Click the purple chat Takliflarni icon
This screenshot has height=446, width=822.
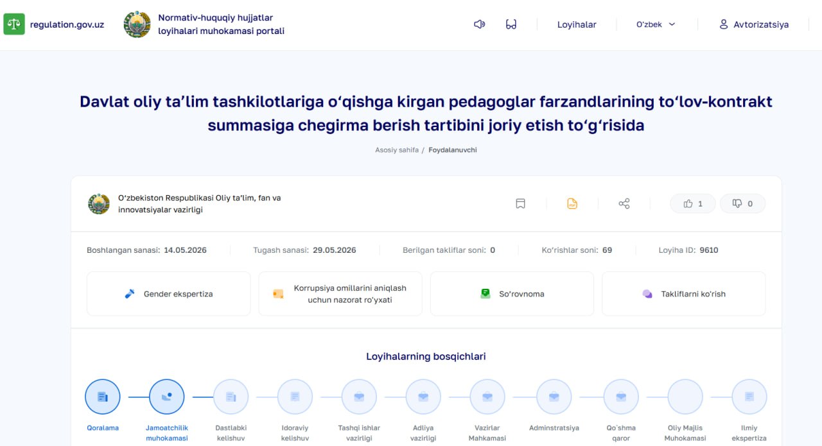(x=647, y=294)
